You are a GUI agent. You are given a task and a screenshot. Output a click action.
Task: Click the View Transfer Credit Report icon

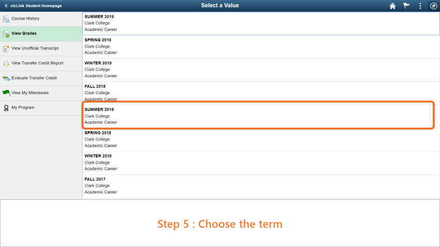point(6,64)
